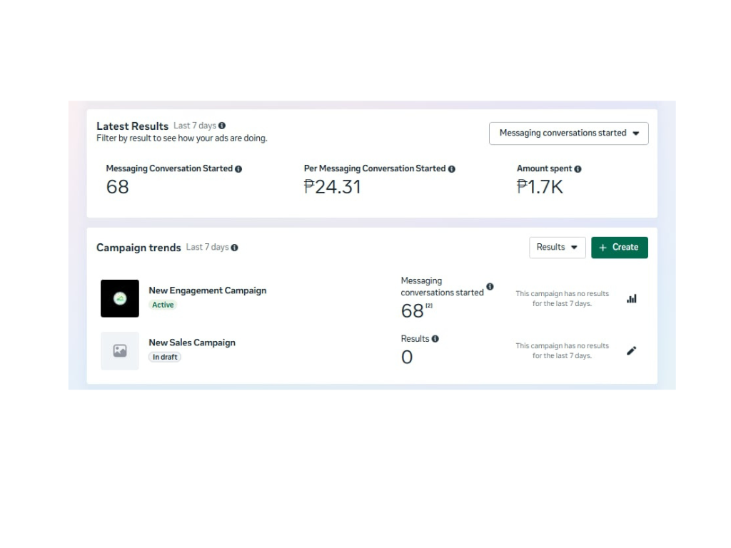
Task: Click info icon next to sales campaign Results
Action: pos(435,339)
